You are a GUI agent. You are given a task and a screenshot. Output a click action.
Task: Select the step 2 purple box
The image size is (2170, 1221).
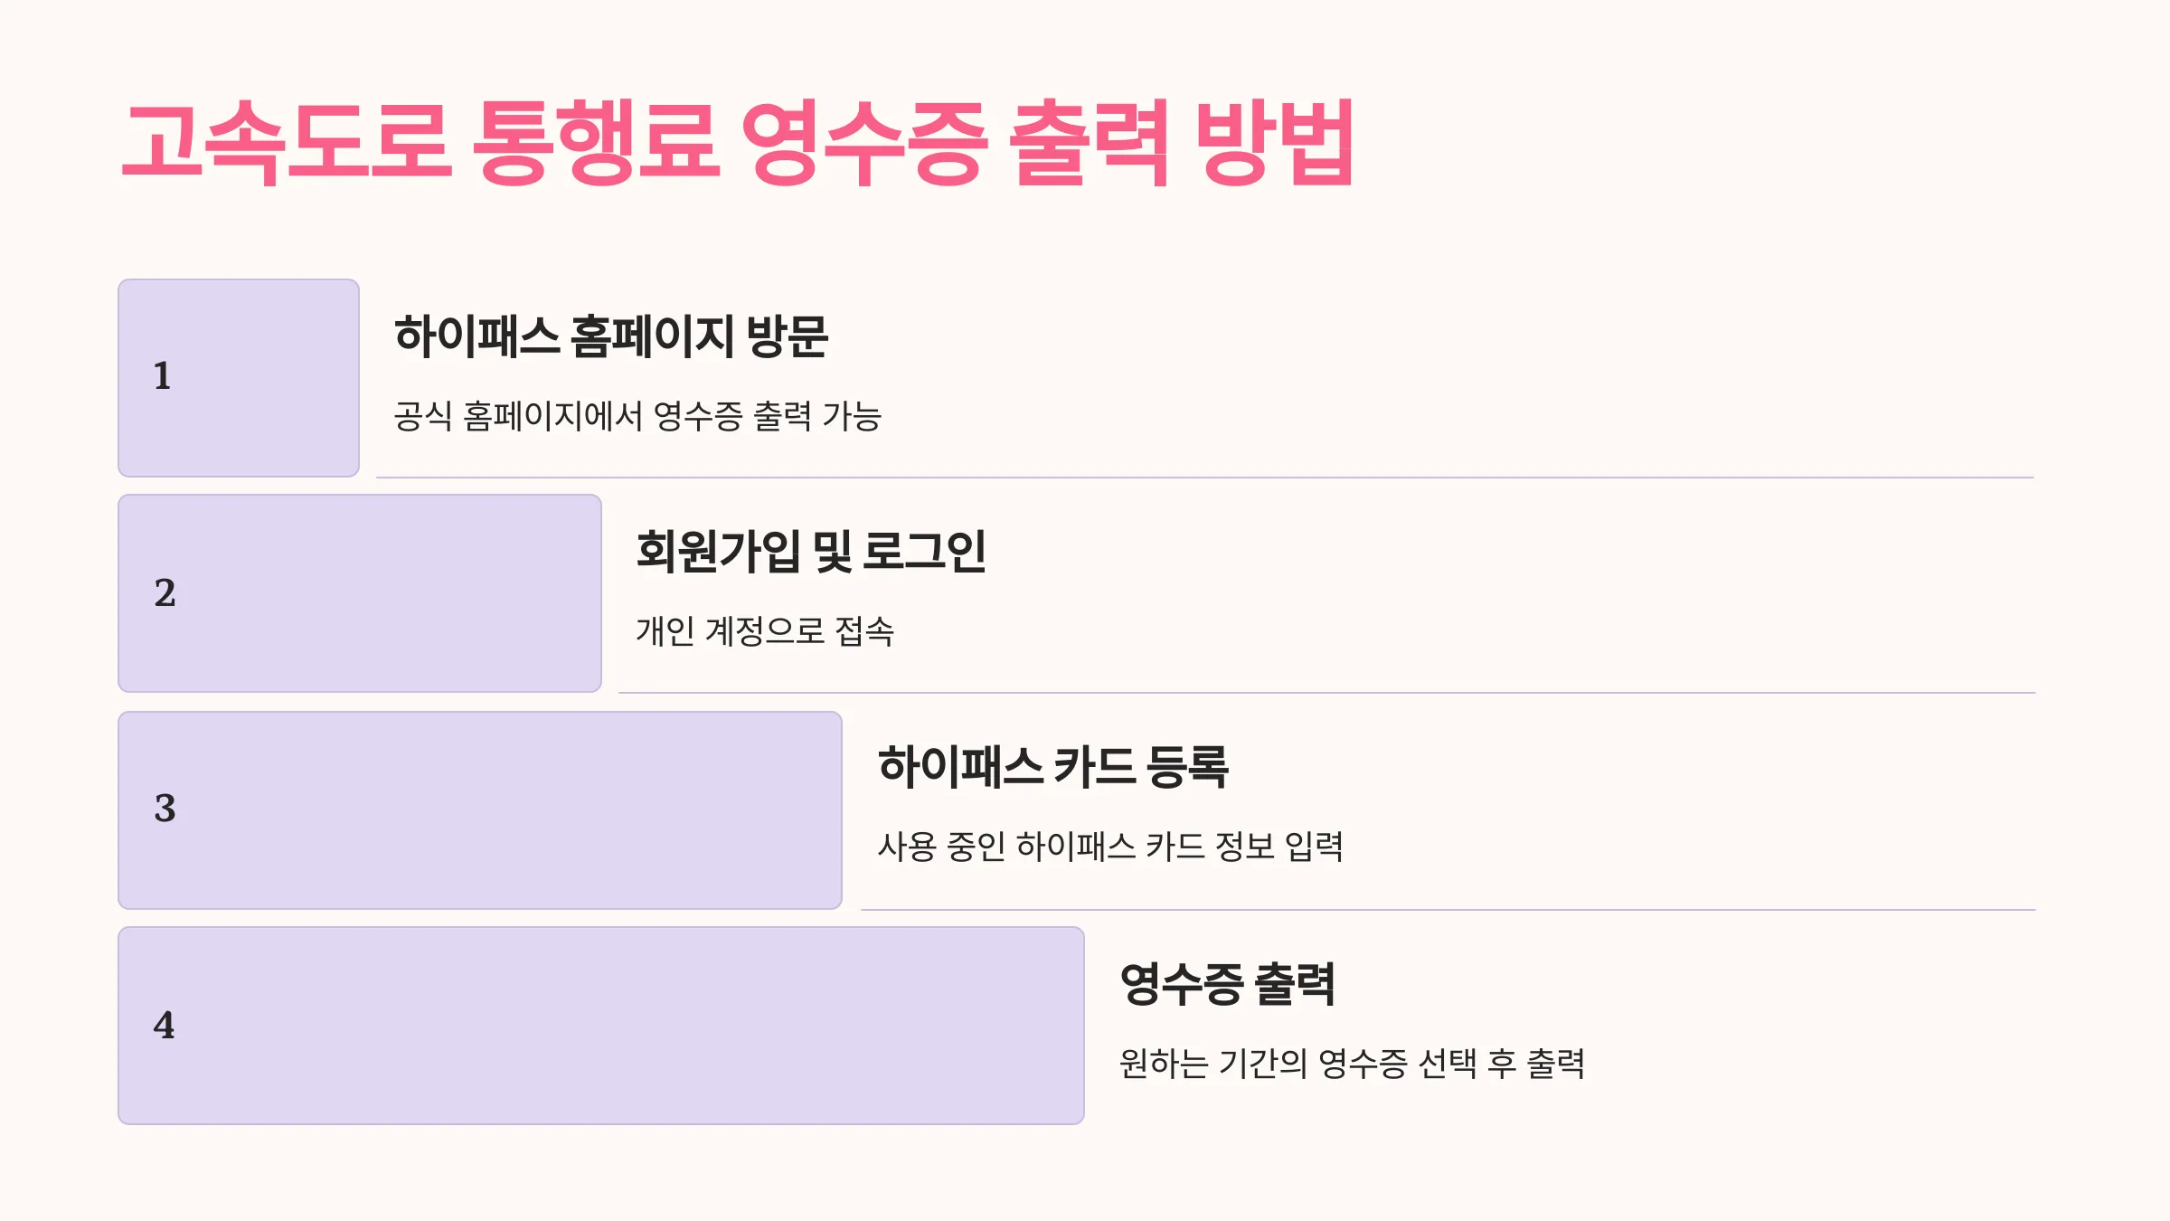pyautogui.click(x=360, y=593)
